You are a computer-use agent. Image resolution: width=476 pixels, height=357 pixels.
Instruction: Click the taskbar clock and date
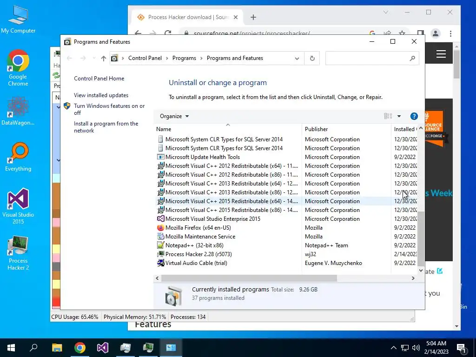tap(436, 348)
